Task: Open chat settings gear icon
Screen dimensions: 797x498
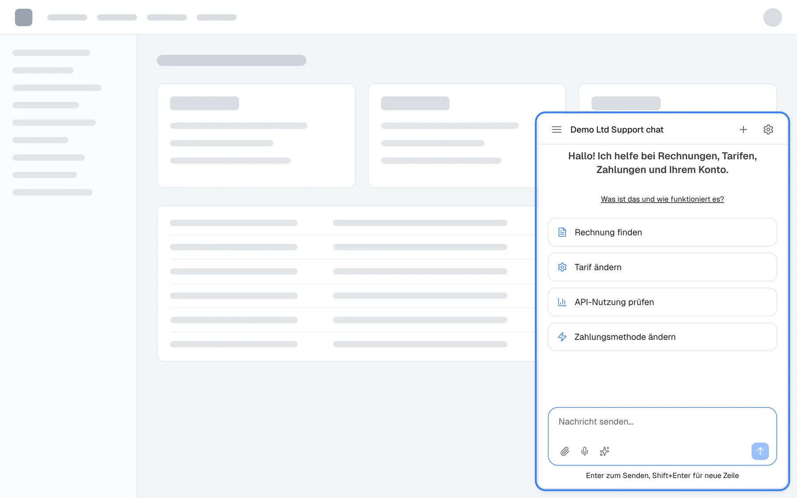Action: pos(768,130)
